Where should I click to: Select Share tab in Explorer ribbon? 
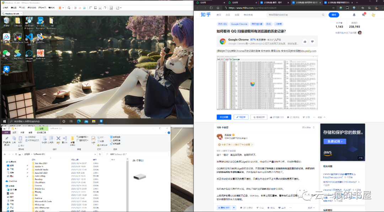point(22,132)
